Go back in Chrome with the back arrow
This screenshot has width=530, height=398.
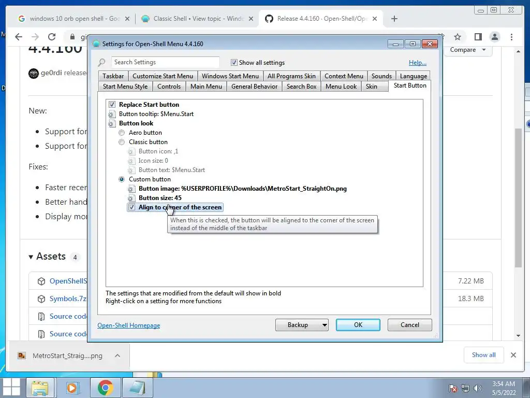coord(19,37)
